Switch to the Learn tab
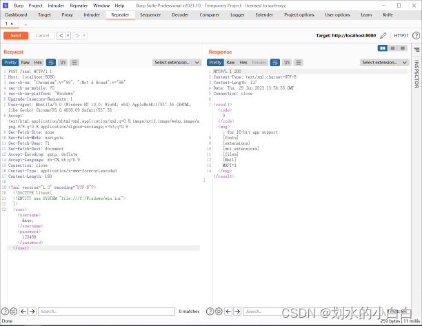 click(x=366, y=14)
